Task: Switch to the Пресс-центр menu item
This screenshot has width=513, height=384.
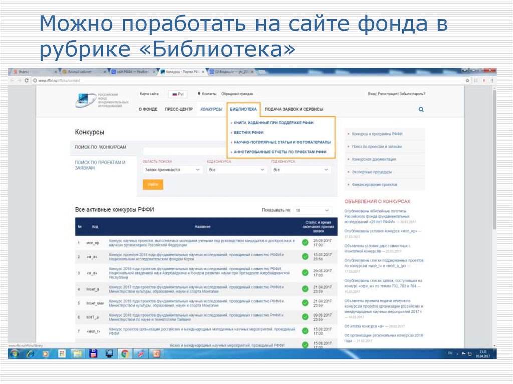Action: click(180, 109)
